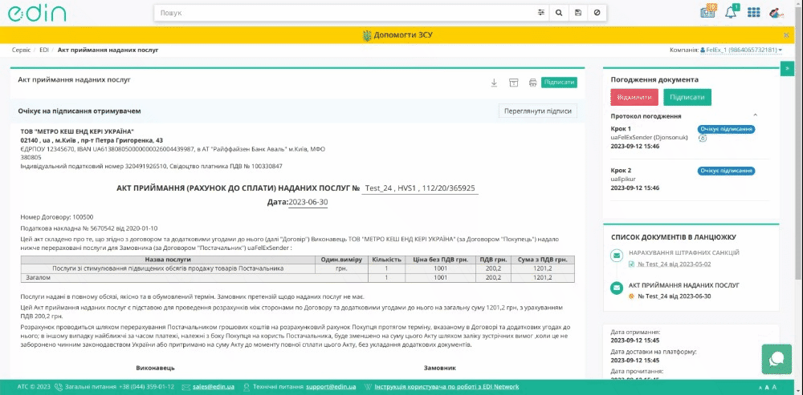This screenshot has height=395, width=803.
Task: Archive the document via archive icon
Action: (514, 83)
